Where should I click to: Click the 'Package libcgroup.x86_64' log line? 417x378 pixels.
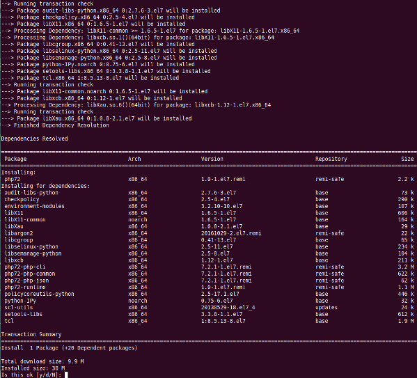(x=98, y=44)
